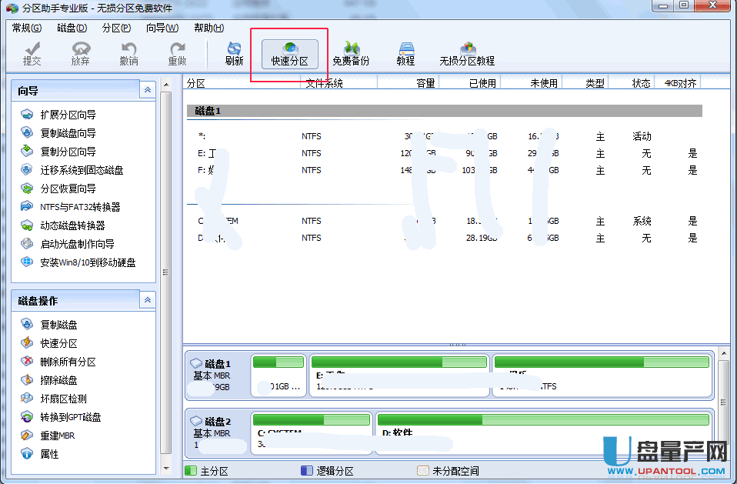Click the 4KB对齐 column header
The width and height of the screenshot is (737, 484).
pos(678,83)
